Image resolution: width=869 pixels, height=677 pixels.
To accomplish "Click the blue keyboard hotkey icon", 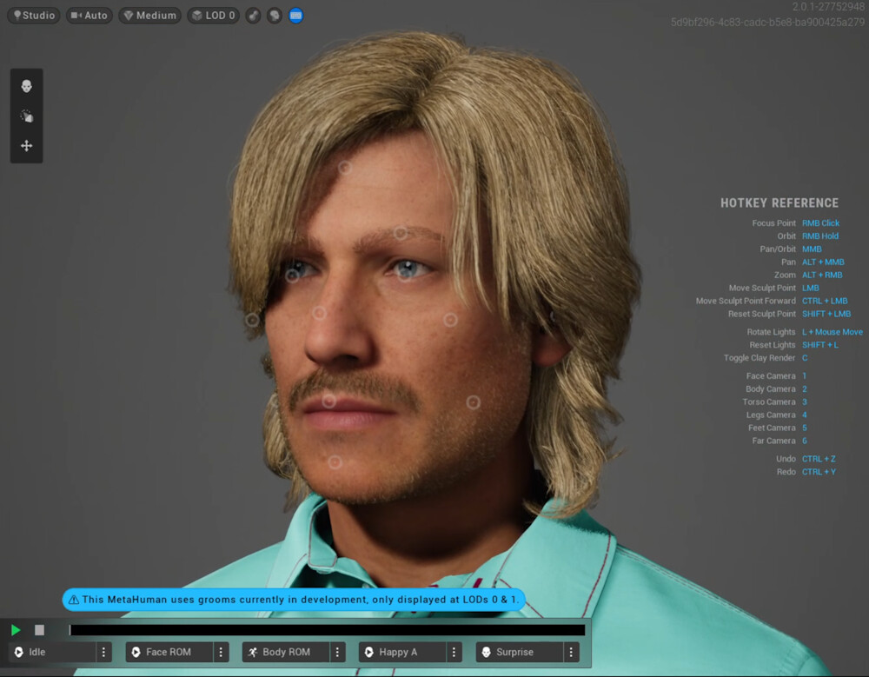I will click(294, 15).
